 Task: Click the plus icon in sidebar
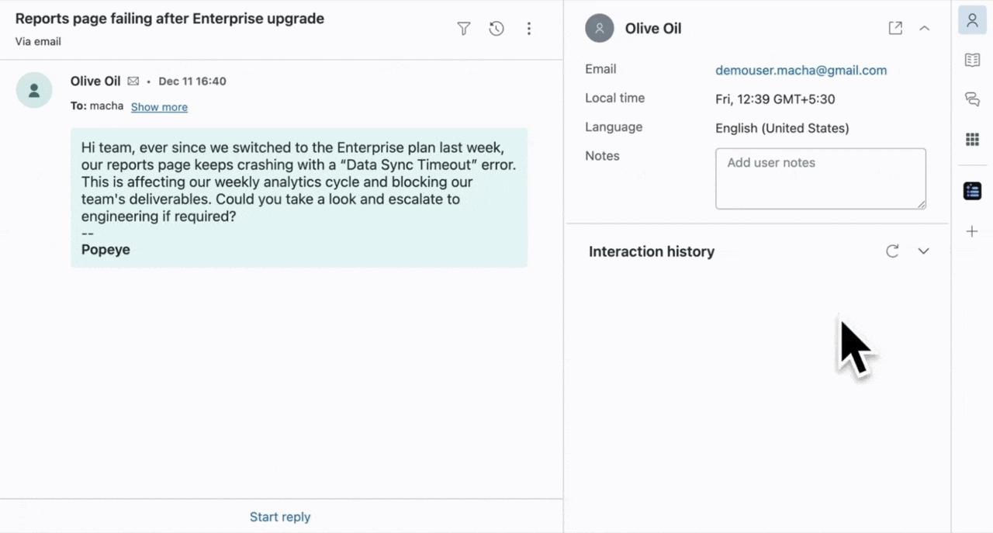coord(972,231)
